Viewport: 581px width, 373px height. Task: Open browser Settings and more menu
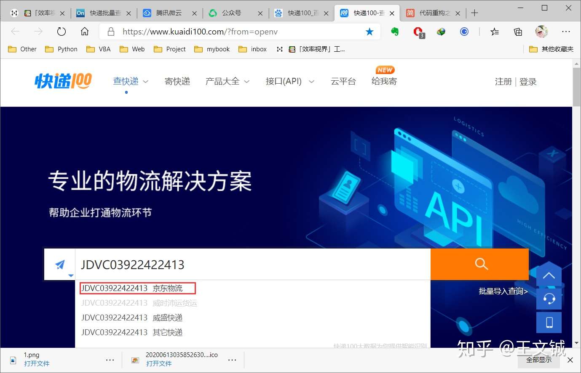coord(566,32)
